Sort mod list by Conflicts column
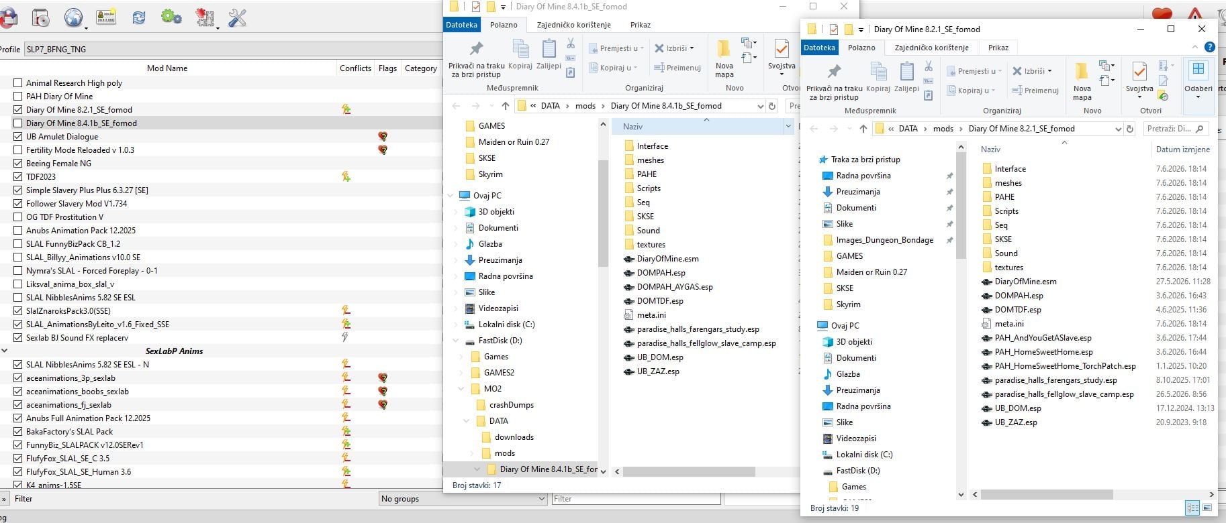The image size is (1226, 523). coord(355,68)
